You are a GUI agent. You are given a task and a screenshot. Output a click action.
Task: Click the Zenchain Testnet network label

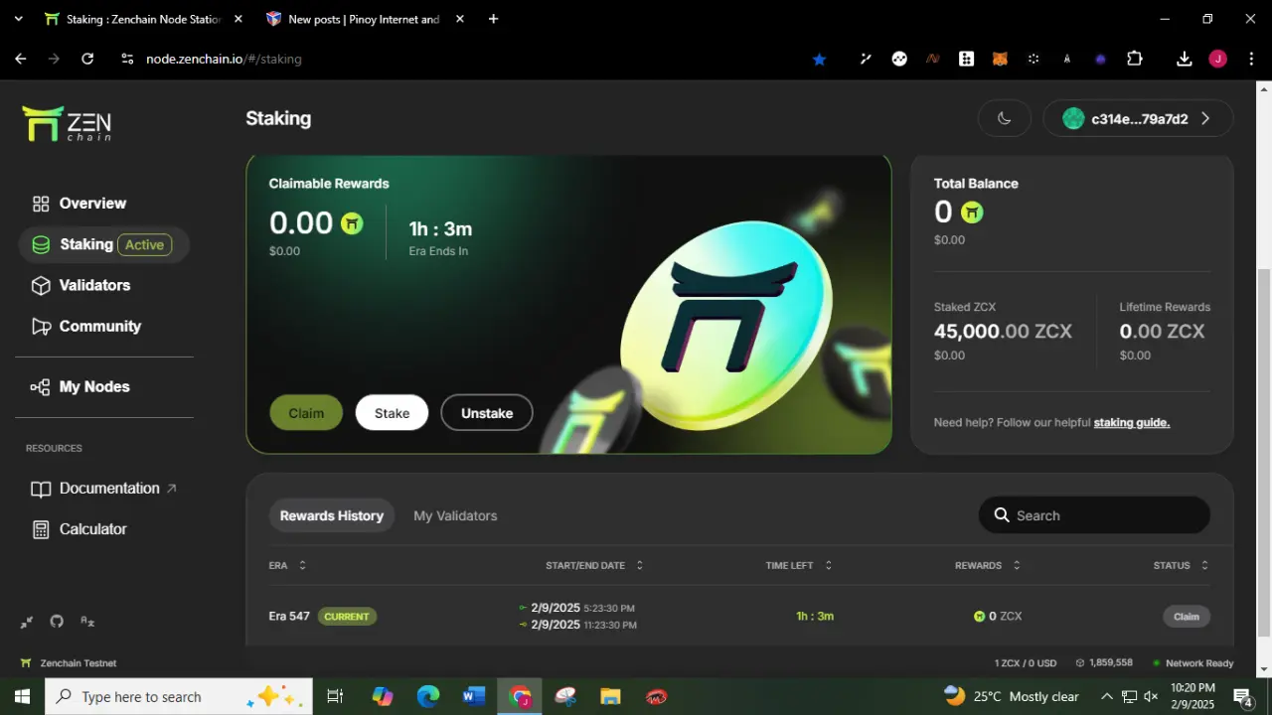69,662
